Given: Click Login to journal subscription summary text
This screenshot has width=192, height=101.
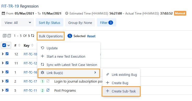Looking at the screenshot, I should [x=78, y=81].
